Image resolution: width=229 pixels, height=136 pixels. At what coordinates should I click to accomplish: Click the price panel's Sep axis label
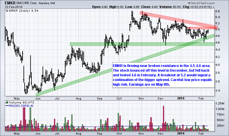100,99
